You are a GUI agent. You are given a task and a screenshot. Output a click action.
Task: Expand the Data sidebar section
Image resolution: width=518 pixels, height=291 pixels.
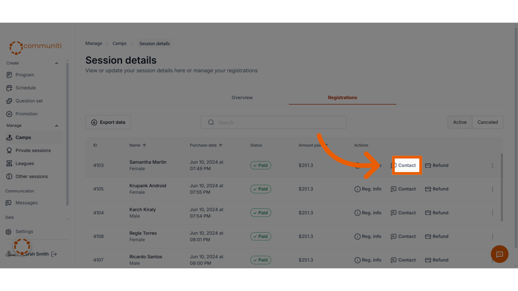coord(67,219)
